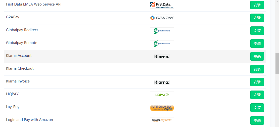Install the Klarna Invoice extension
279x127 pixels.
pos(257,82)
